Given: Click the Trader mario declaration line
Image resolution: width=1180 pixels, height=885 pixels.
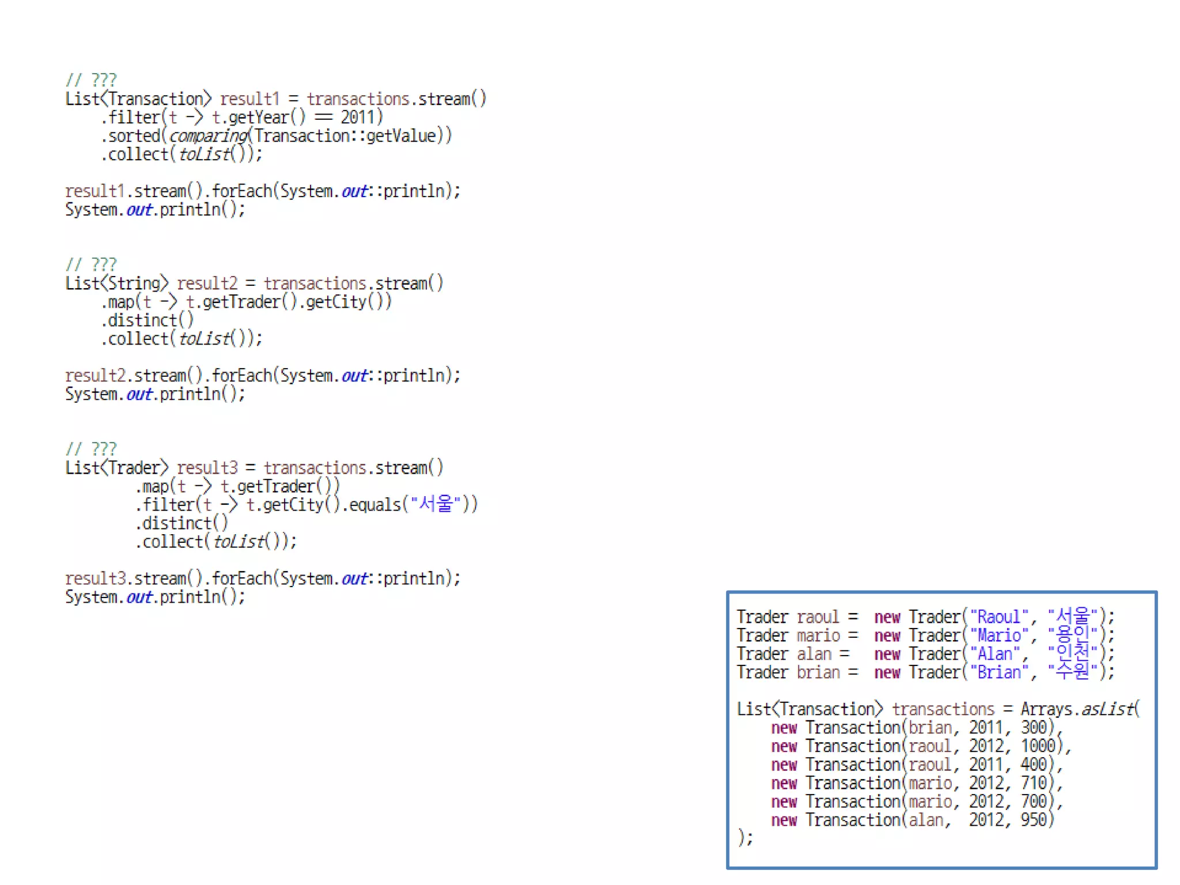Looking at the screenshot, I should 925,636.
